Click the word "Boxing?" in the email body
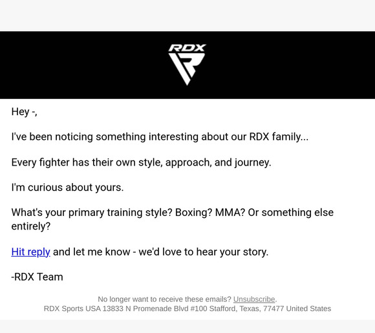Screen dimensions: 375x333 click(x=194, y=213)
